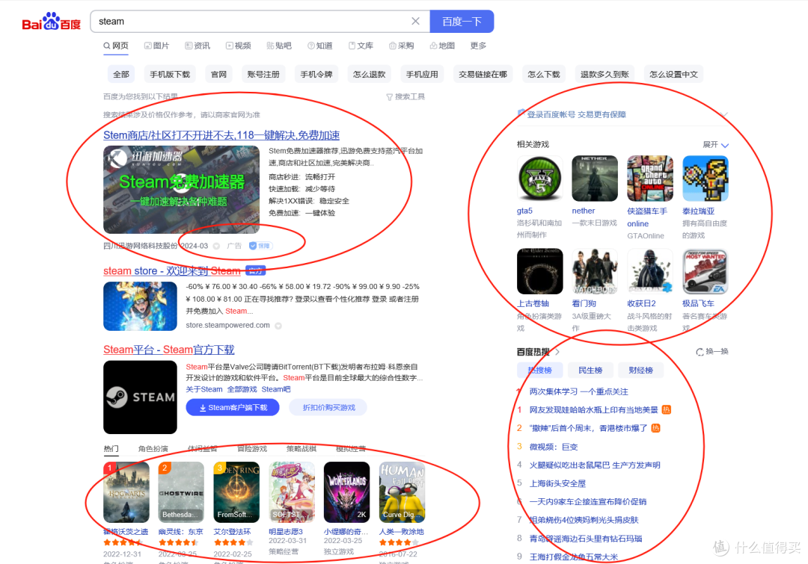This screenshot has height=564, width=808.
Task: Open the 知道 tab
Action: 319,46
